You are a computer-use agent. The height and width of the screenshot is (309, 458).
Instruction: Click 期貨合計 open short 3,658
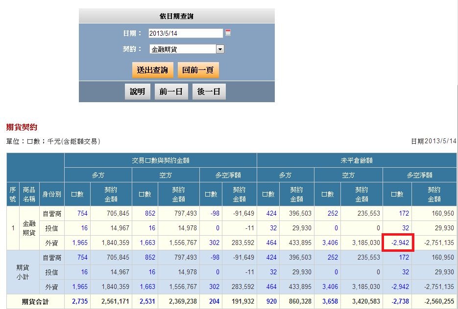330,301
